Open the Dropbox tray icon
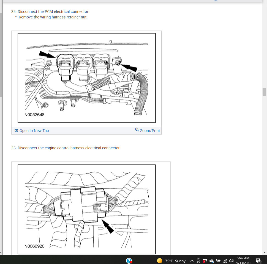This screenshot has height=264, width=267. [x=205, y=261]
